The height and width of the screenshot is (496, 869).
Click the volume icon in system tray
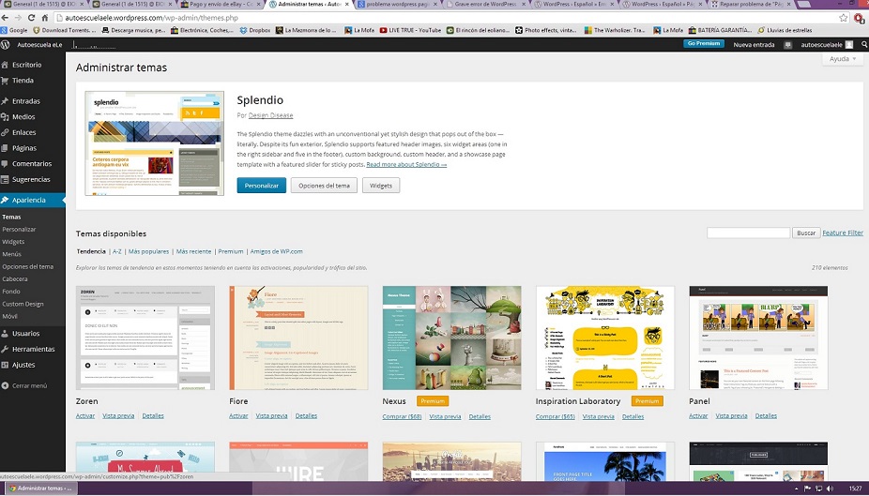click(x=830, y=488)
